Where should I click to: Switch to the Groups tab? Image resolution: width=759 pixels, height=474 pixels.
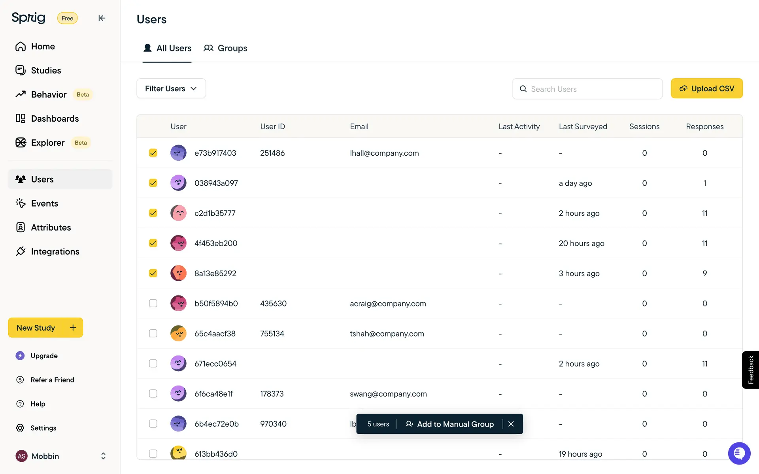tap(225, 48)
